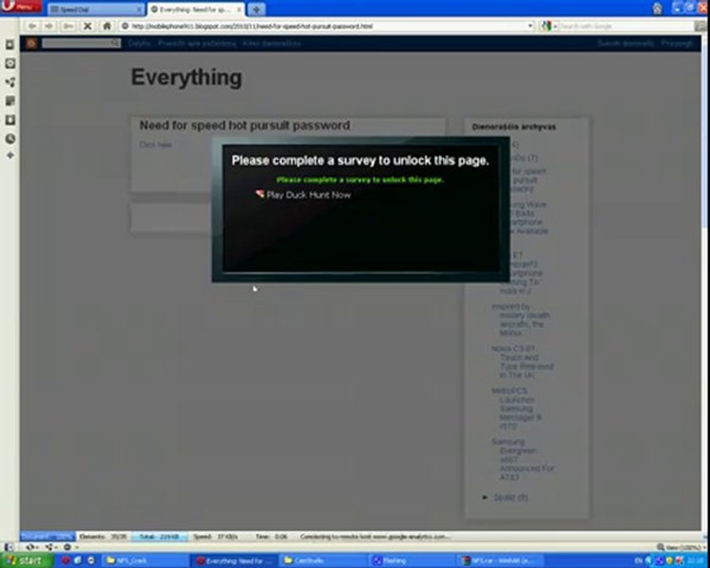Viewport: 710px width, 568px height.
Task: Open the closed tabs trash icon
Action: tap(657, 8)
